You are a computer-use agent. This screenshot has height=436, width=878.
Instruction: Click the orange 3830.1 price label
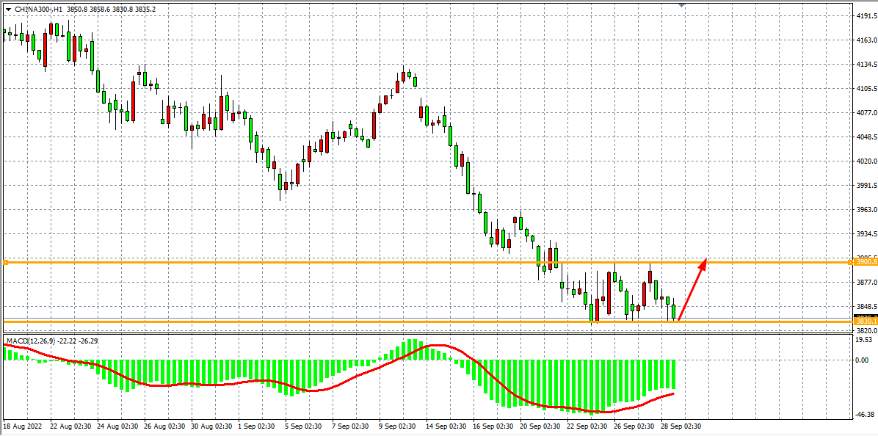[x=866, y=321]
